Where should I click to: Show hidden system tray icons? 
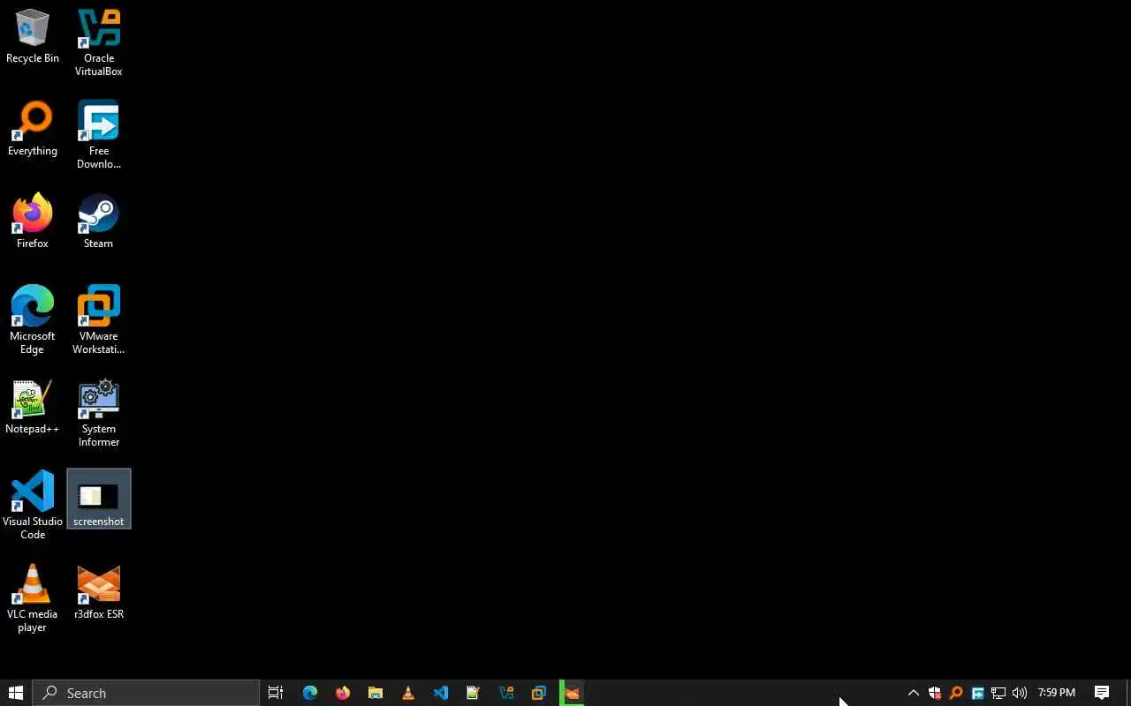pyautogui.click(x=914, y=693)
